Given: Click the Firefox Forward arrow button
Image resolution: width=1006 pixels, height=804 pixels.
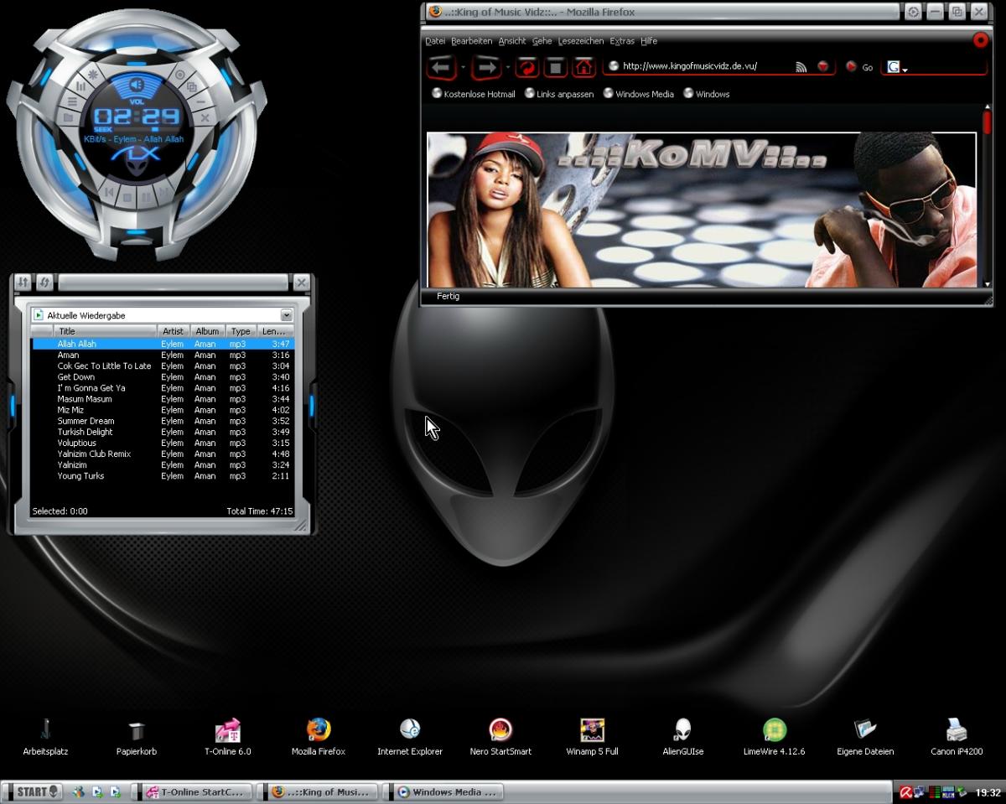Looking at the screenshot, I should pos(488,67).
